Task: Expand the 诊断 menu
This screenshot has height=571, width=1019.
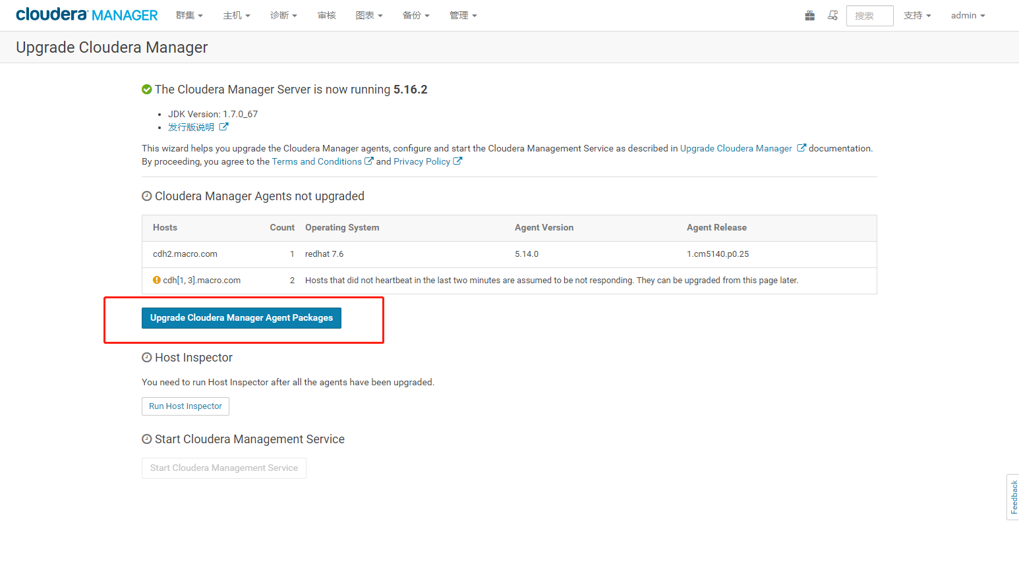Action: (283, 15)
